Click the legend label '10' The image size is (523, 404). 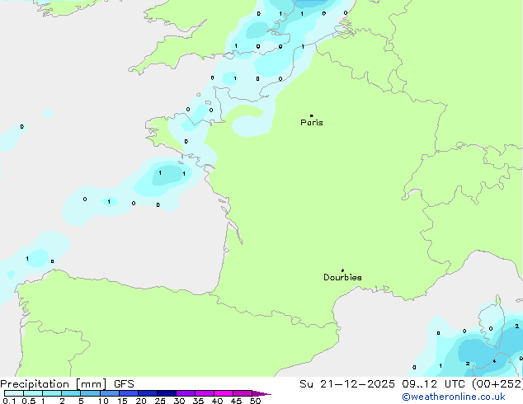click(103, 401)
